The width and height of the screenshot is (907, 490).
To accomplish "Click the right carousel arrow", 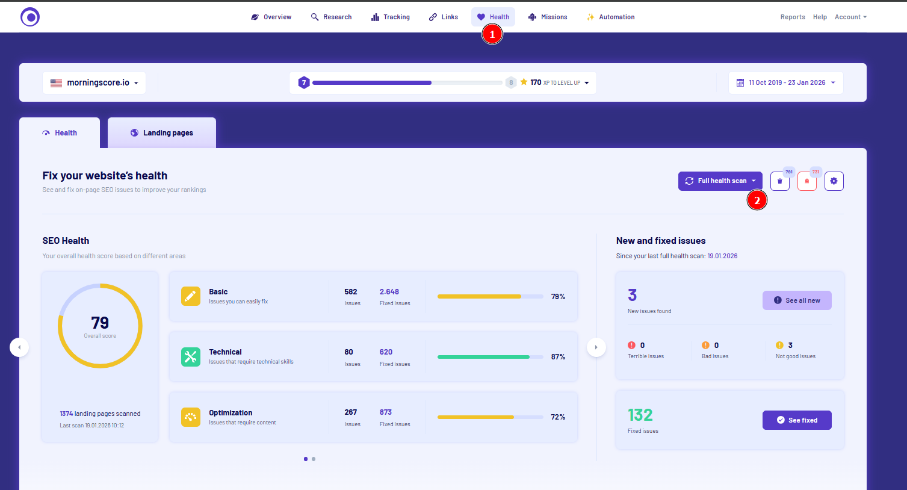I will click(x=596, y=347).
